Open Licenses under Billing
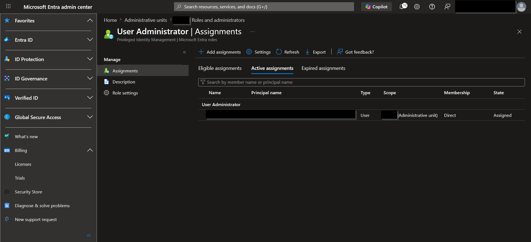Image resolution: width=531 pixels, height=242 pixels. point(23,164)
